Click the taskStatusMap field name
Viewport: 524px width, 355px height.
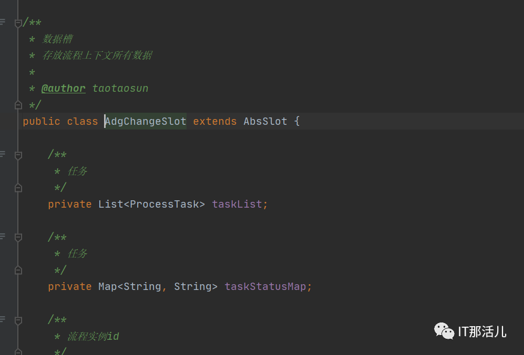coord(265,287)
